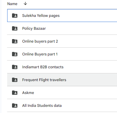Screen dimensions: 117x113
Task: Select the Online buyers part 2 folder icon
Action: point(15,41)
